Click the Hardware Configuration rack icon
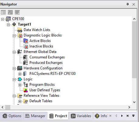 coord(20,68)
